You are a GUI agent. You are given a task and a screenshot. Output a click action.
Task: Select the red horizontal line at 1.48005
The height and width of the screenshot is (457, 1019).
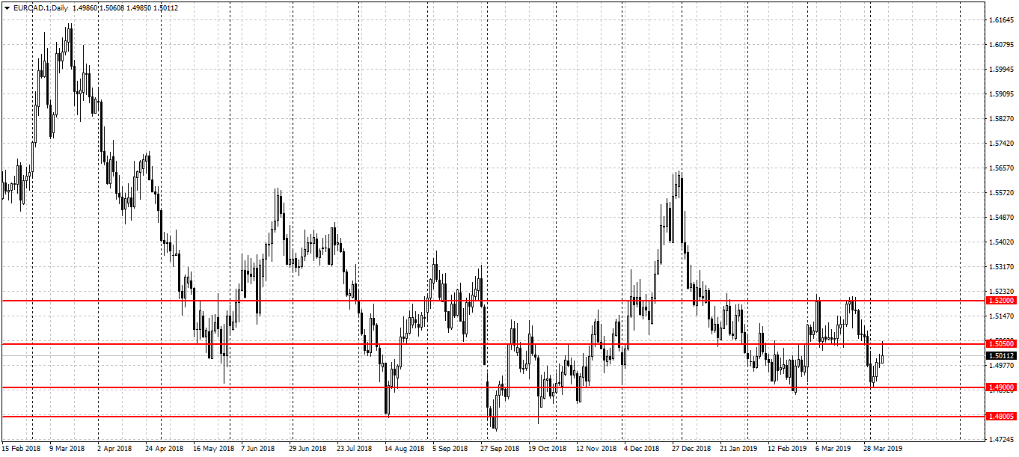[x=492, y=417]
